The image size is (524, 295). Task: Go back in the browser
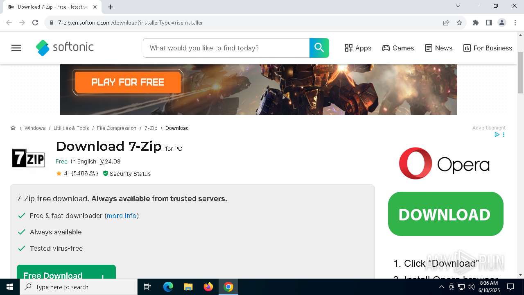click(9, 23)
